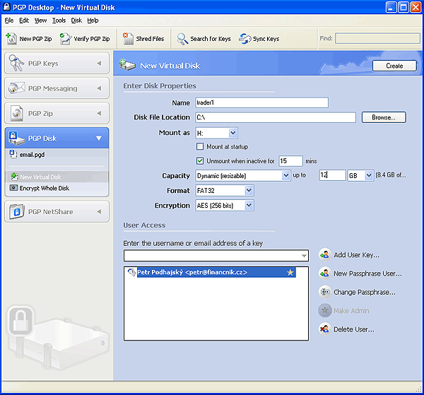
Task: Open the Shred Files tool
Action: click(x=128, y=39)
